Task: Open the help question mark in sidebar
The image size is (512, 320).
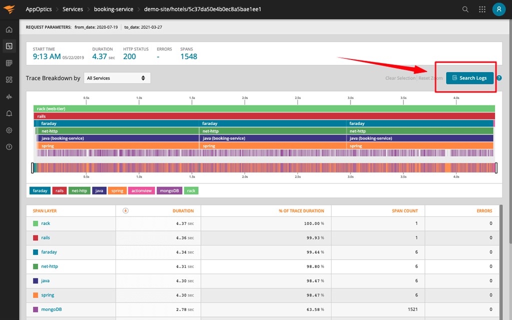Action: (9, 147)
